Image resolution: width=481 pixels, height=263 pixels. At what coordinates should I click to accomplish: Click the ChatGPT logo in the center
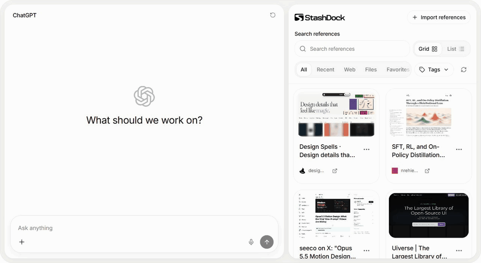pos(144,96)
